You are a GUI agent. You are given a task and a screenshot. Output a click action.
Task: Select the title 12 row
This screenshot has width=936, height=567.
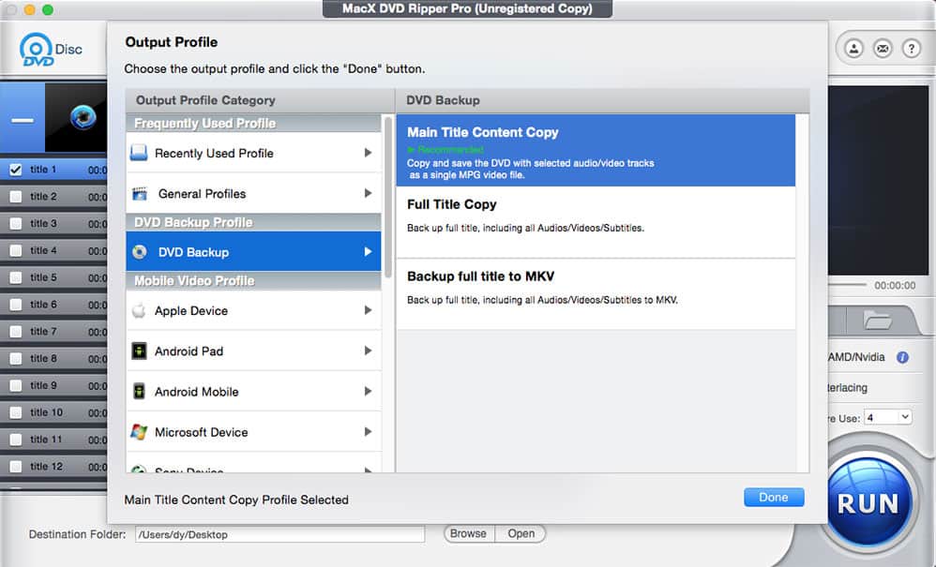coord(53,466)
